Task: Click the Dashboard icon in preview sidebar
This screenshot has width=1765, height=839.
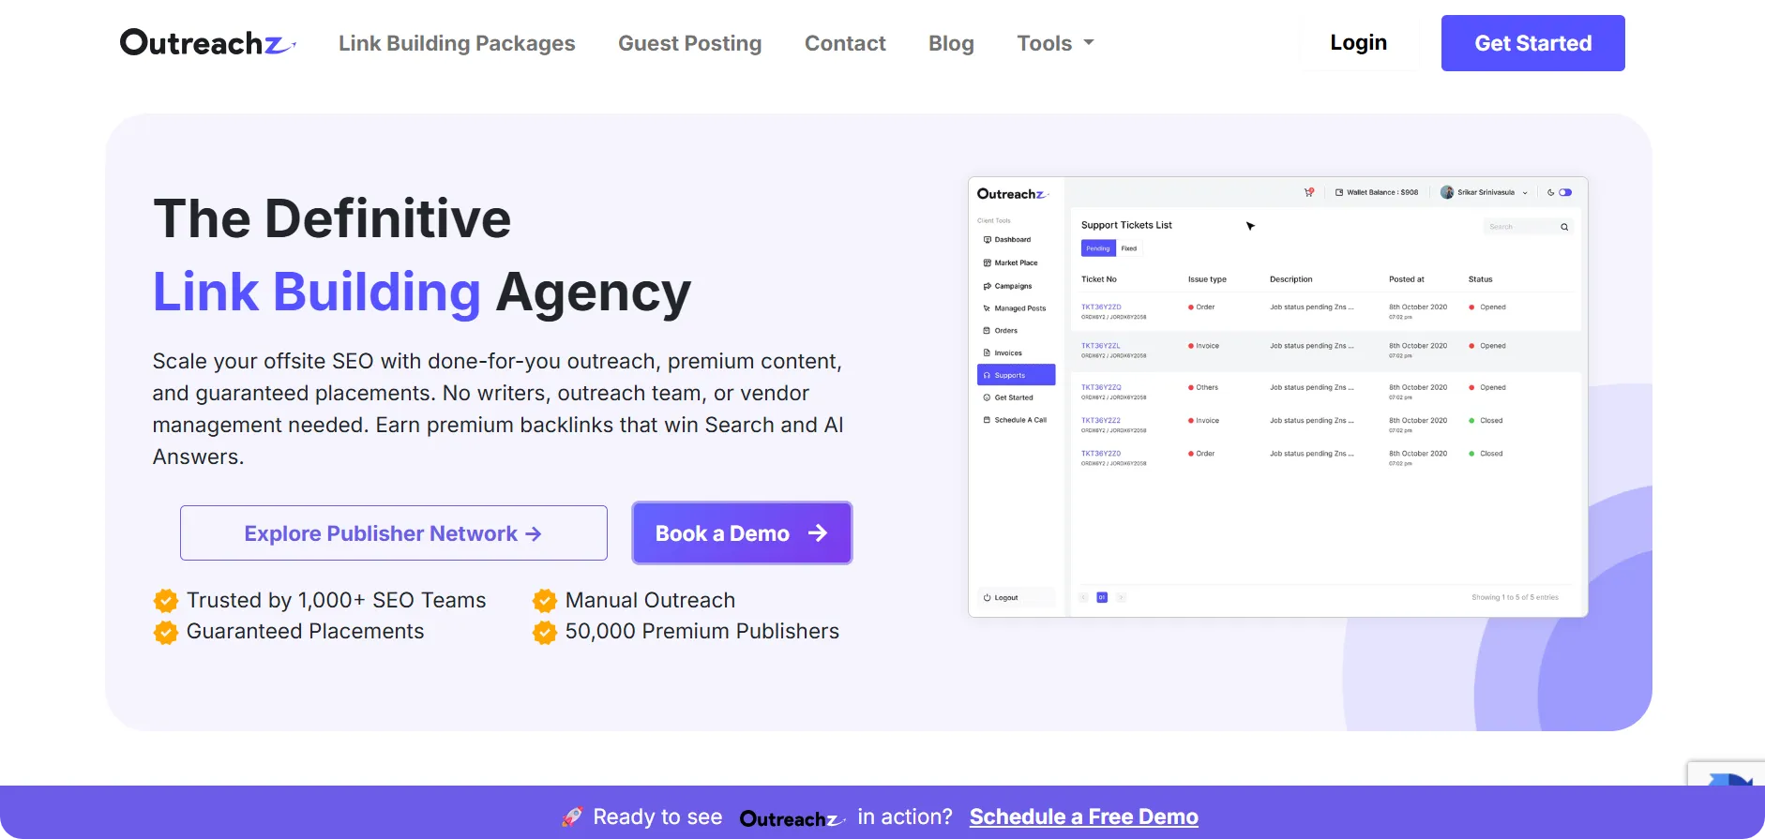Action: point(988,240)
